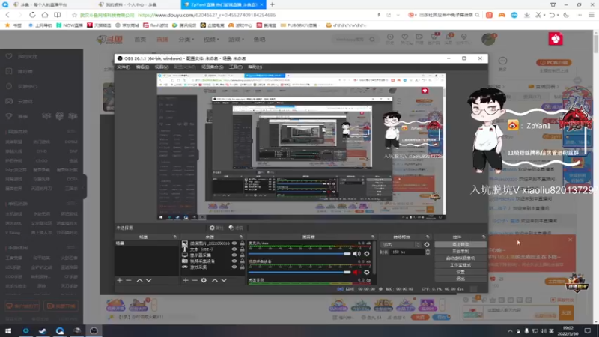Open the OBS View menu
This screenshot has width=599, height=337.
162,67
